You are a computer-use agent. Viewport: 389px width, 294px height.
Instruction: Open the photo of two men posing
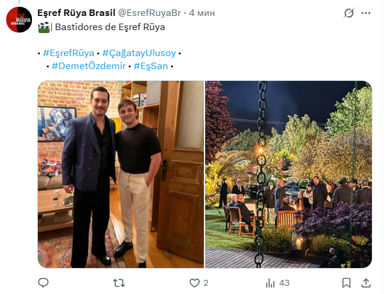pos(121,174)
